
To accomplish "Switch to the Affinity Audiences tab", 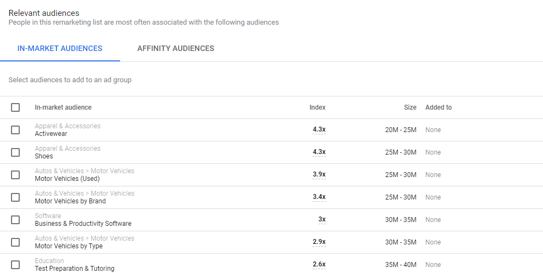I will (176, 48).
